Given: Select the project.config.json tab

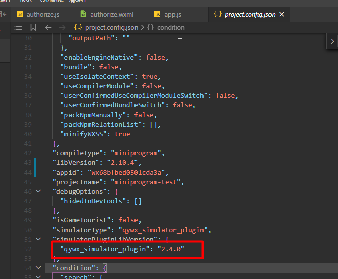Looking at the screenshot, I should 249,14.
